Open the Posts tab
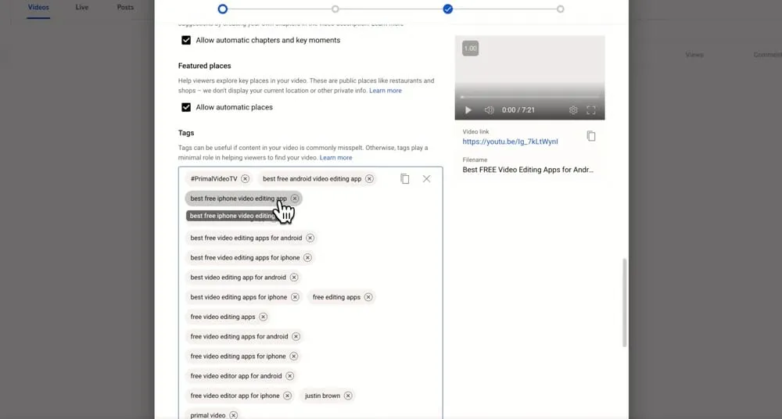Image resolution: width=782 pixels, height=419 pixels. [x=125, y=8]
